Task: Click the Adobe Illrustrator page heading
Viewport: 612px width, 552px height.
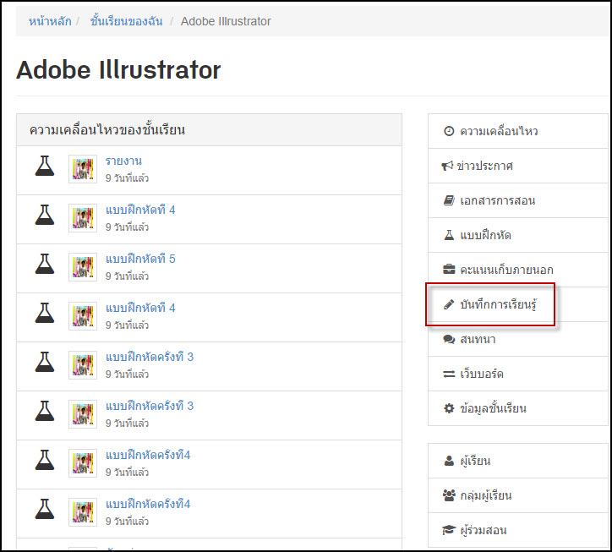Action: 118,70
